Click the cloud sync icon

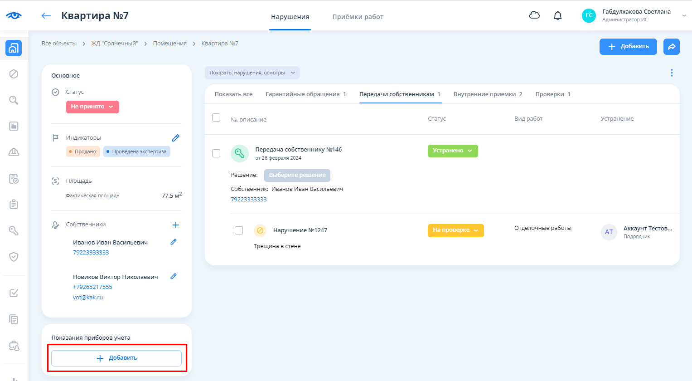[x=534, y=15]
